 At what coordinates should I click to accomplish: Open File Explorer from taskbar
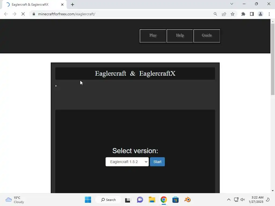click(x=152, y=200)
